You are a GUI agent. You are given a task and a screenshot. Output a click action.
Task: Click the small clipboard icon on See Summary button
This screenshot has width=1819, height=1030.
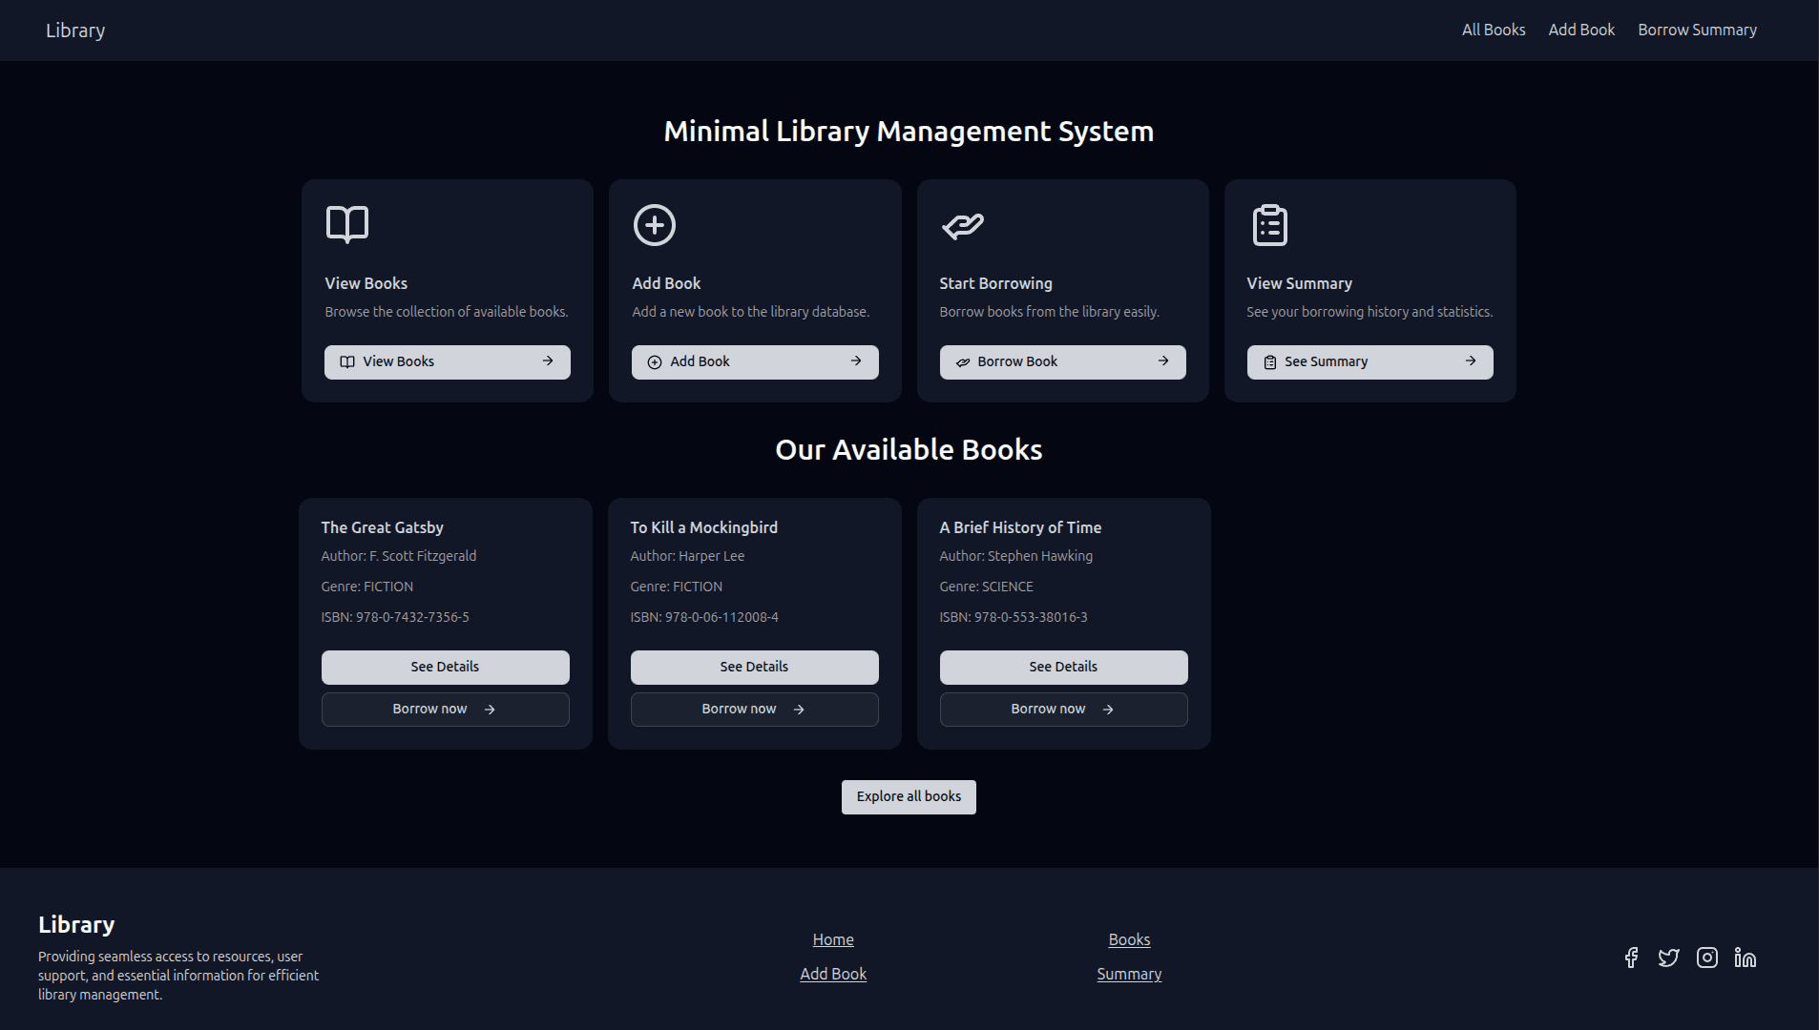1270,362
